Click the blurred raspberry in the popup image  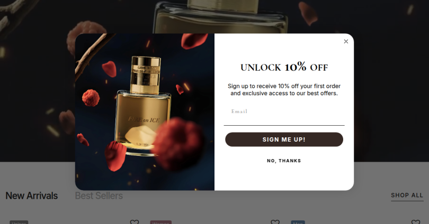(178, 144)
